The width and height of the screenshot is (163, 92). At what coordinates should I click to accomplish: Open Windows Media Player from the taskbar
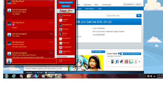pyautogui.click(x=43, y=76)
